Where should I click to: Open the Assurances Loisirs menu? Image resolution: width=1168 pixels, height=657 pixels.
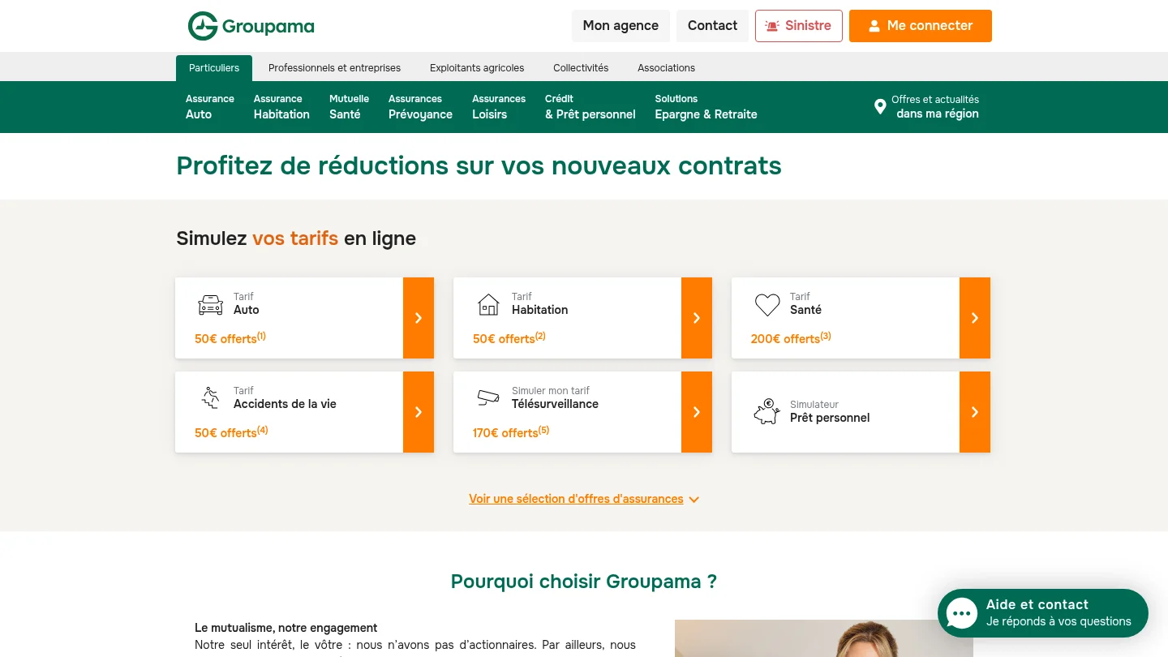click(x=499, y=107)
